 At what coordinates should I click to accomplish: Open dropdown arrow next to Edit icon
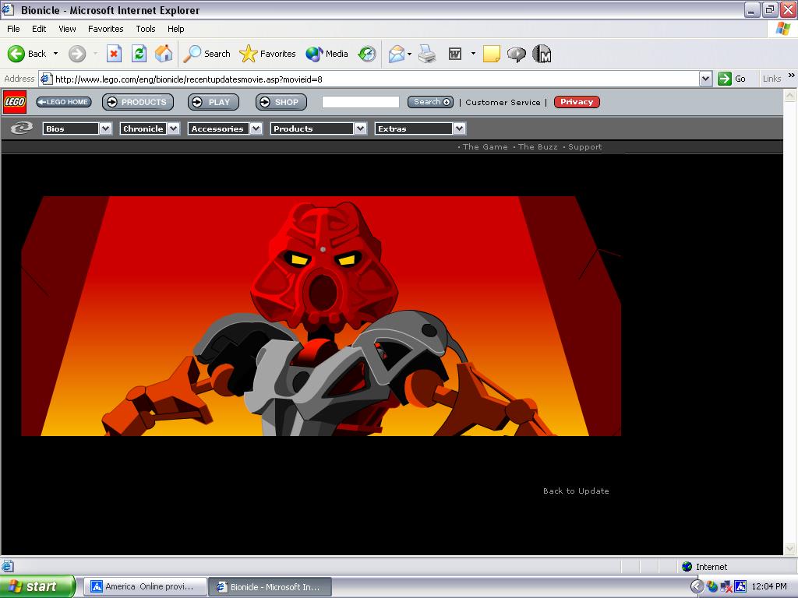click(473, 54)
